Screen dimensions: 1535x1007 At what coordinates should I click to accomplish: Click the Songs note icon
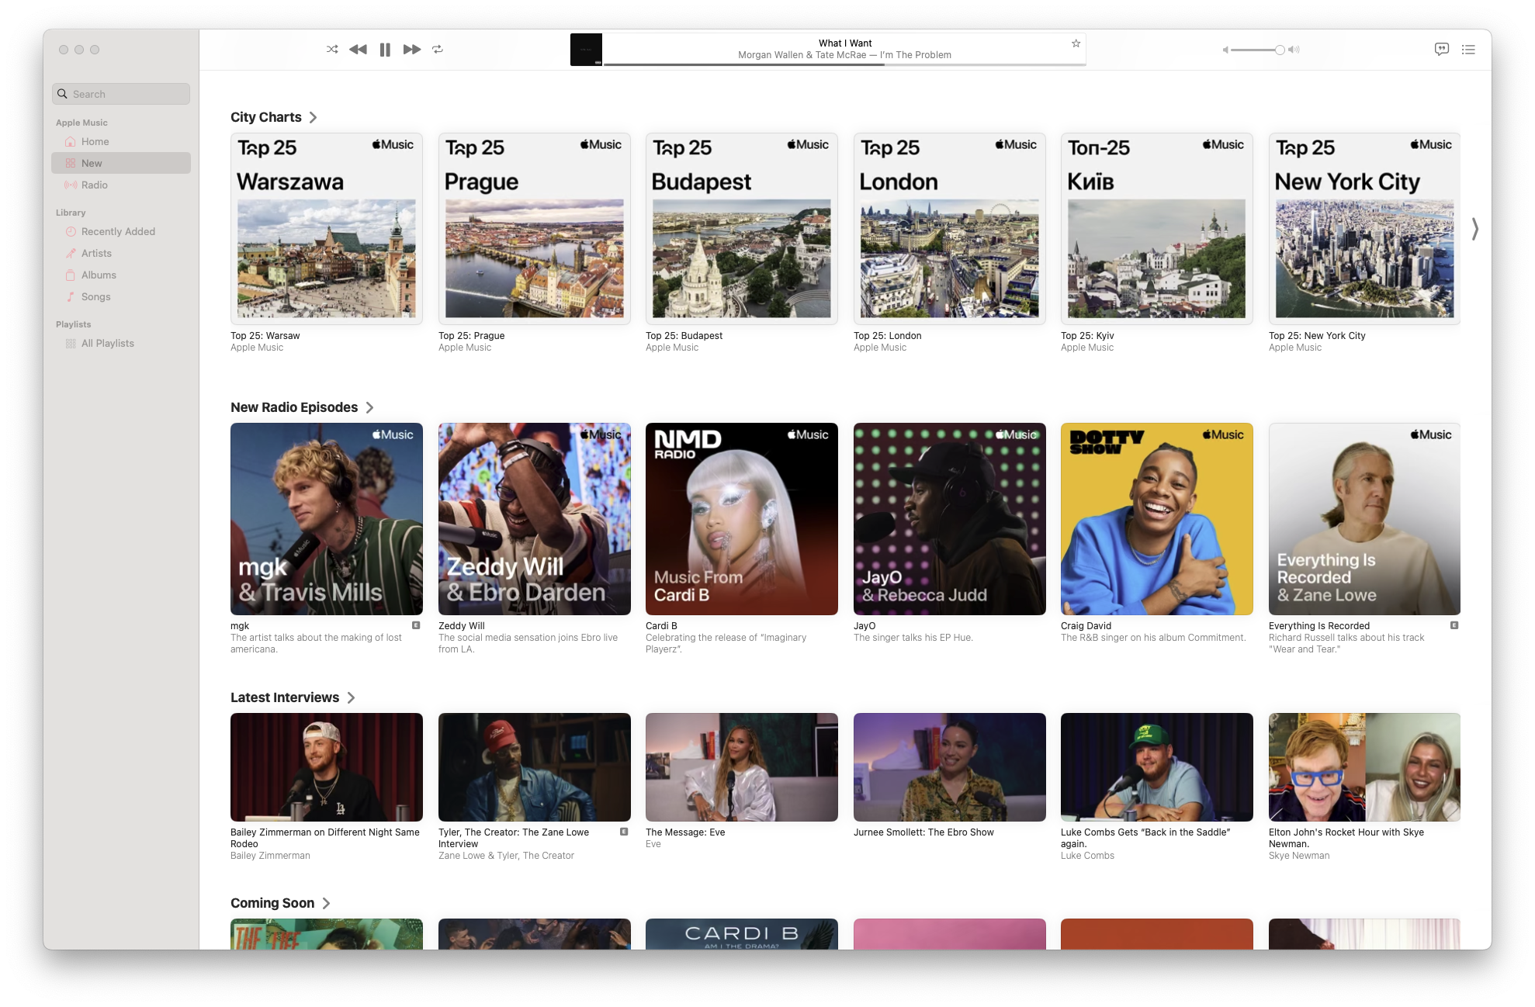coord(71,296)
